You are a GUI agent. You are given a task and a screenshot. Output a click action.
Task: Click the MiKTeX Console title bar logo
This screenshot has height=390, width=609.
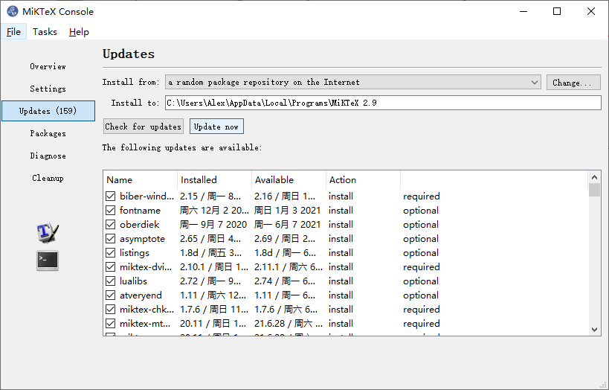click(x=13, y=11)
